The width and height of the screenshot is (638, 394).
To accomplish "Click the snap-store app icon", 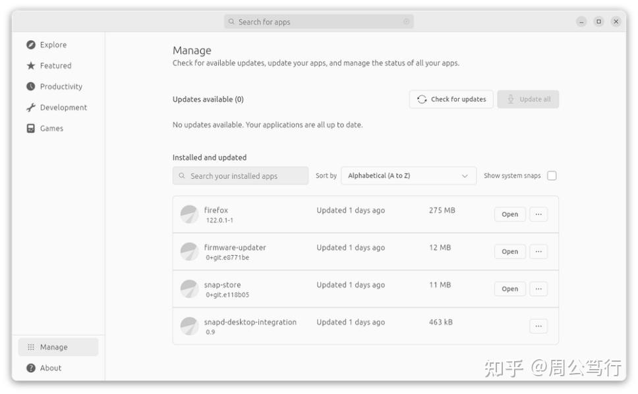I will coord(189,289).
